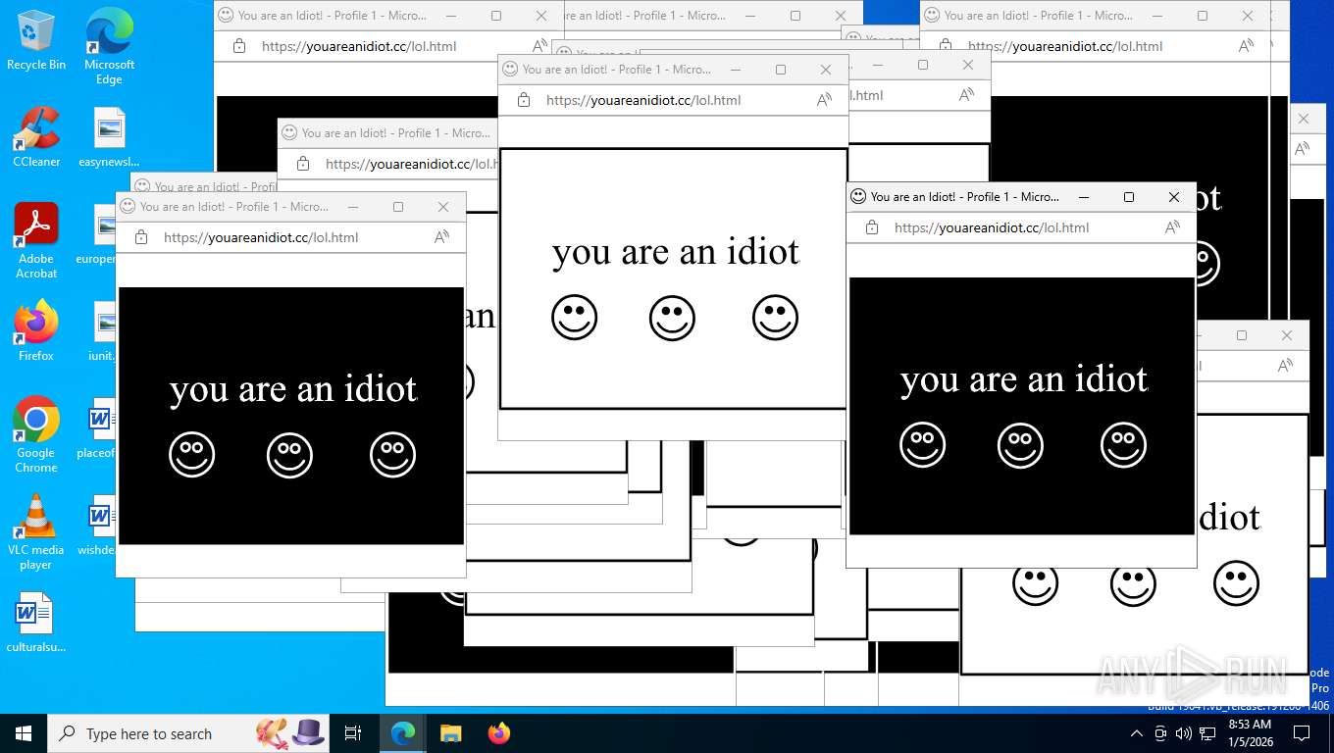Close the top-left background popup window
The image size is (1334, 753).
click(541, 16)
